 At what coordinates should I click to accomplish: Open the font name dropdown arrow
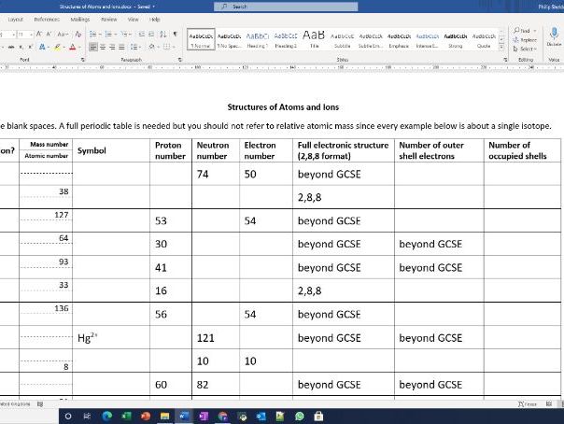coord(14,35)
